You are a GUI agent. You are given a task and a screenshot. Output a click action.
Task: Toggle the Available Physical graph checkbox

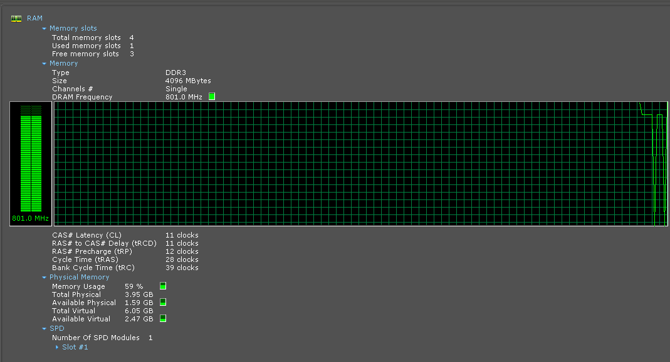click(163, 303)
